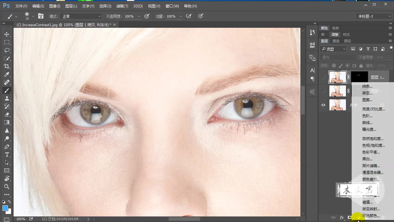Open the workspace dropdown 未标题-2
394x222 pixels.
[x=374, y=16]
